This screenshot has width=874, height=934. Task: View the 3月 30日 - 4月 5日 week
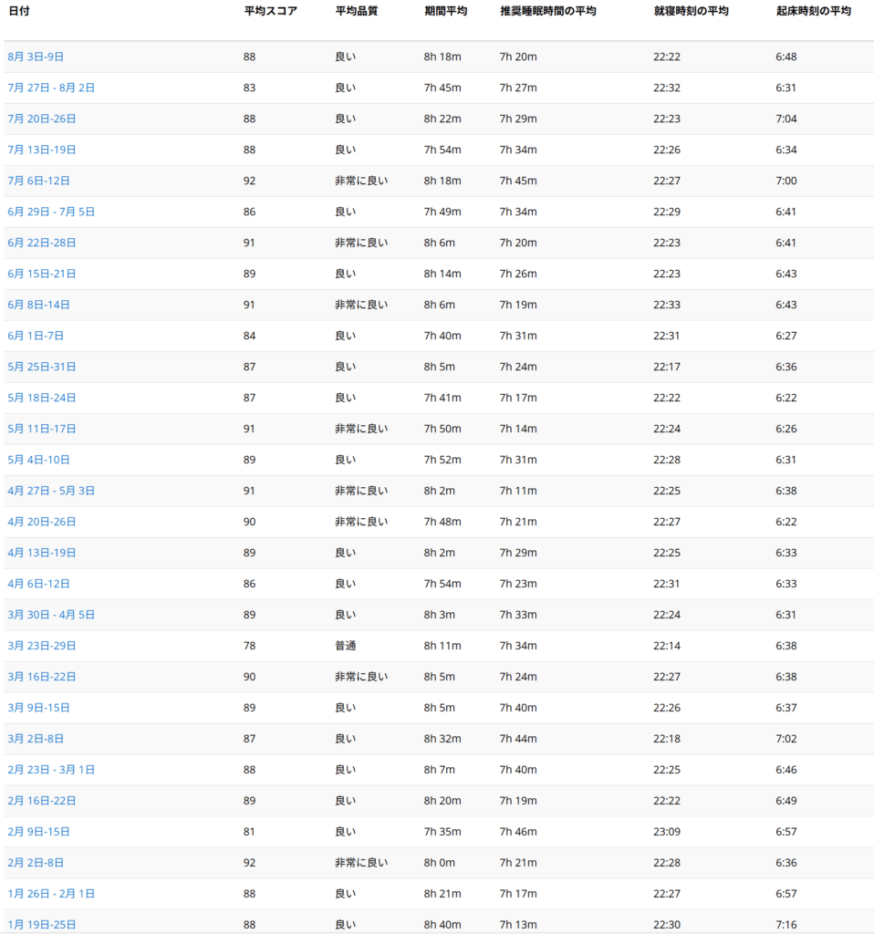point(51,615)
